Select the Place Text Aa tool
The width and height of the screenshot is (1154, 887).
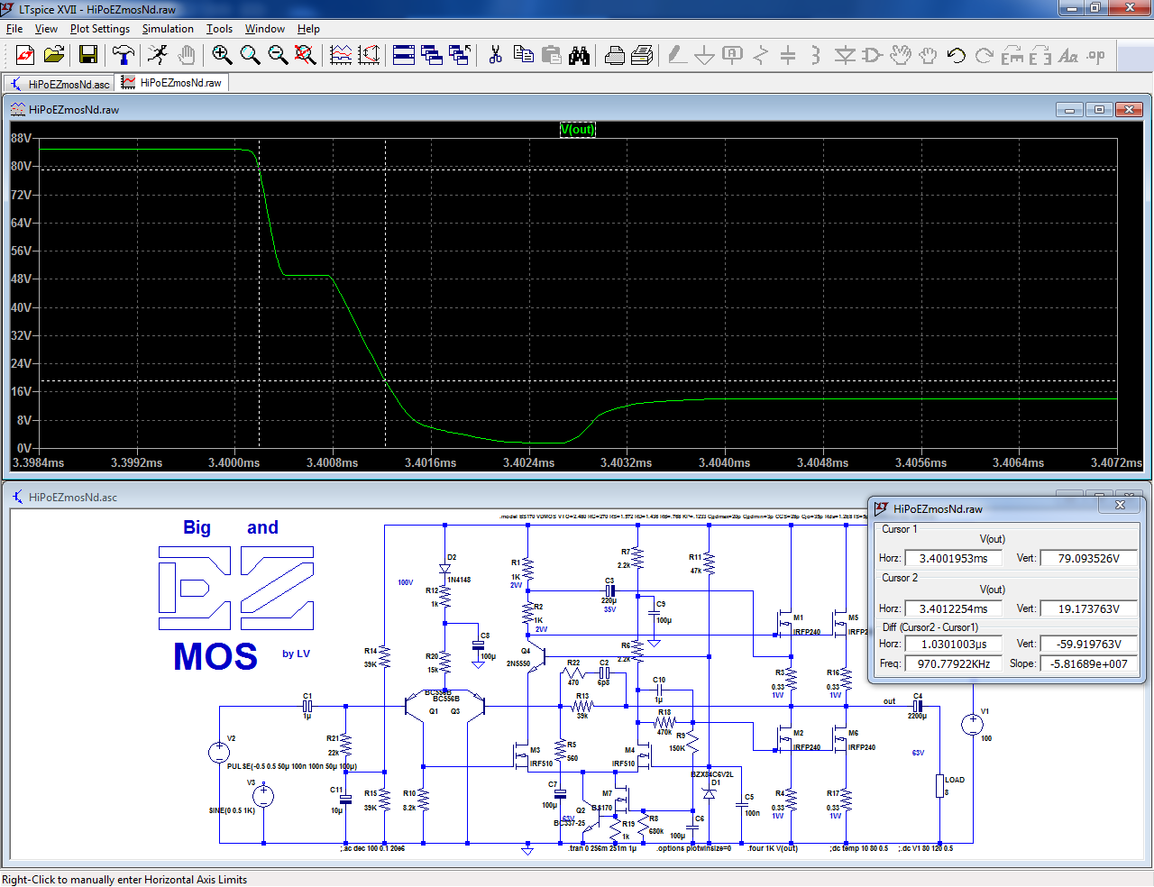(x=1067, y=55)
